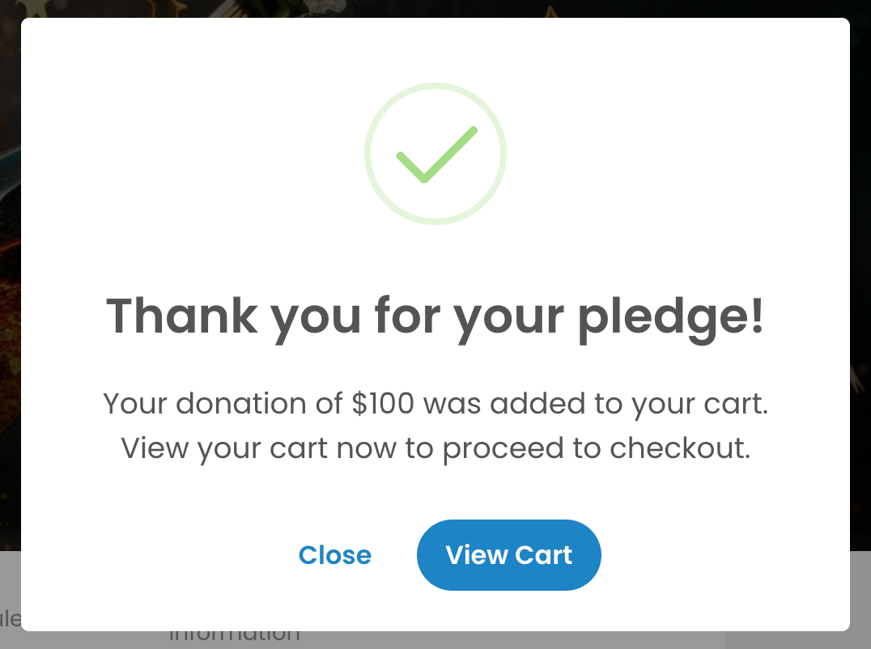
Task: Click the dark overlay right of dialog
Action: (x=860, y=278)
